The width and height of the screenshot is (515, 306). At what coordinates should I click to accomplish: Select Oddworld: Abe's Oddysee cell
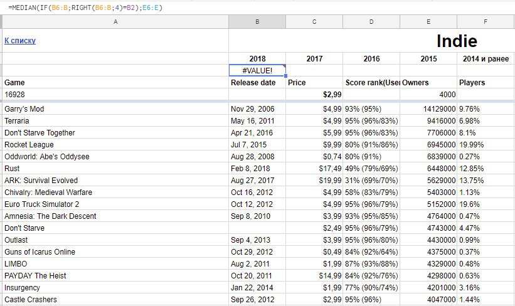pos(115,156)
